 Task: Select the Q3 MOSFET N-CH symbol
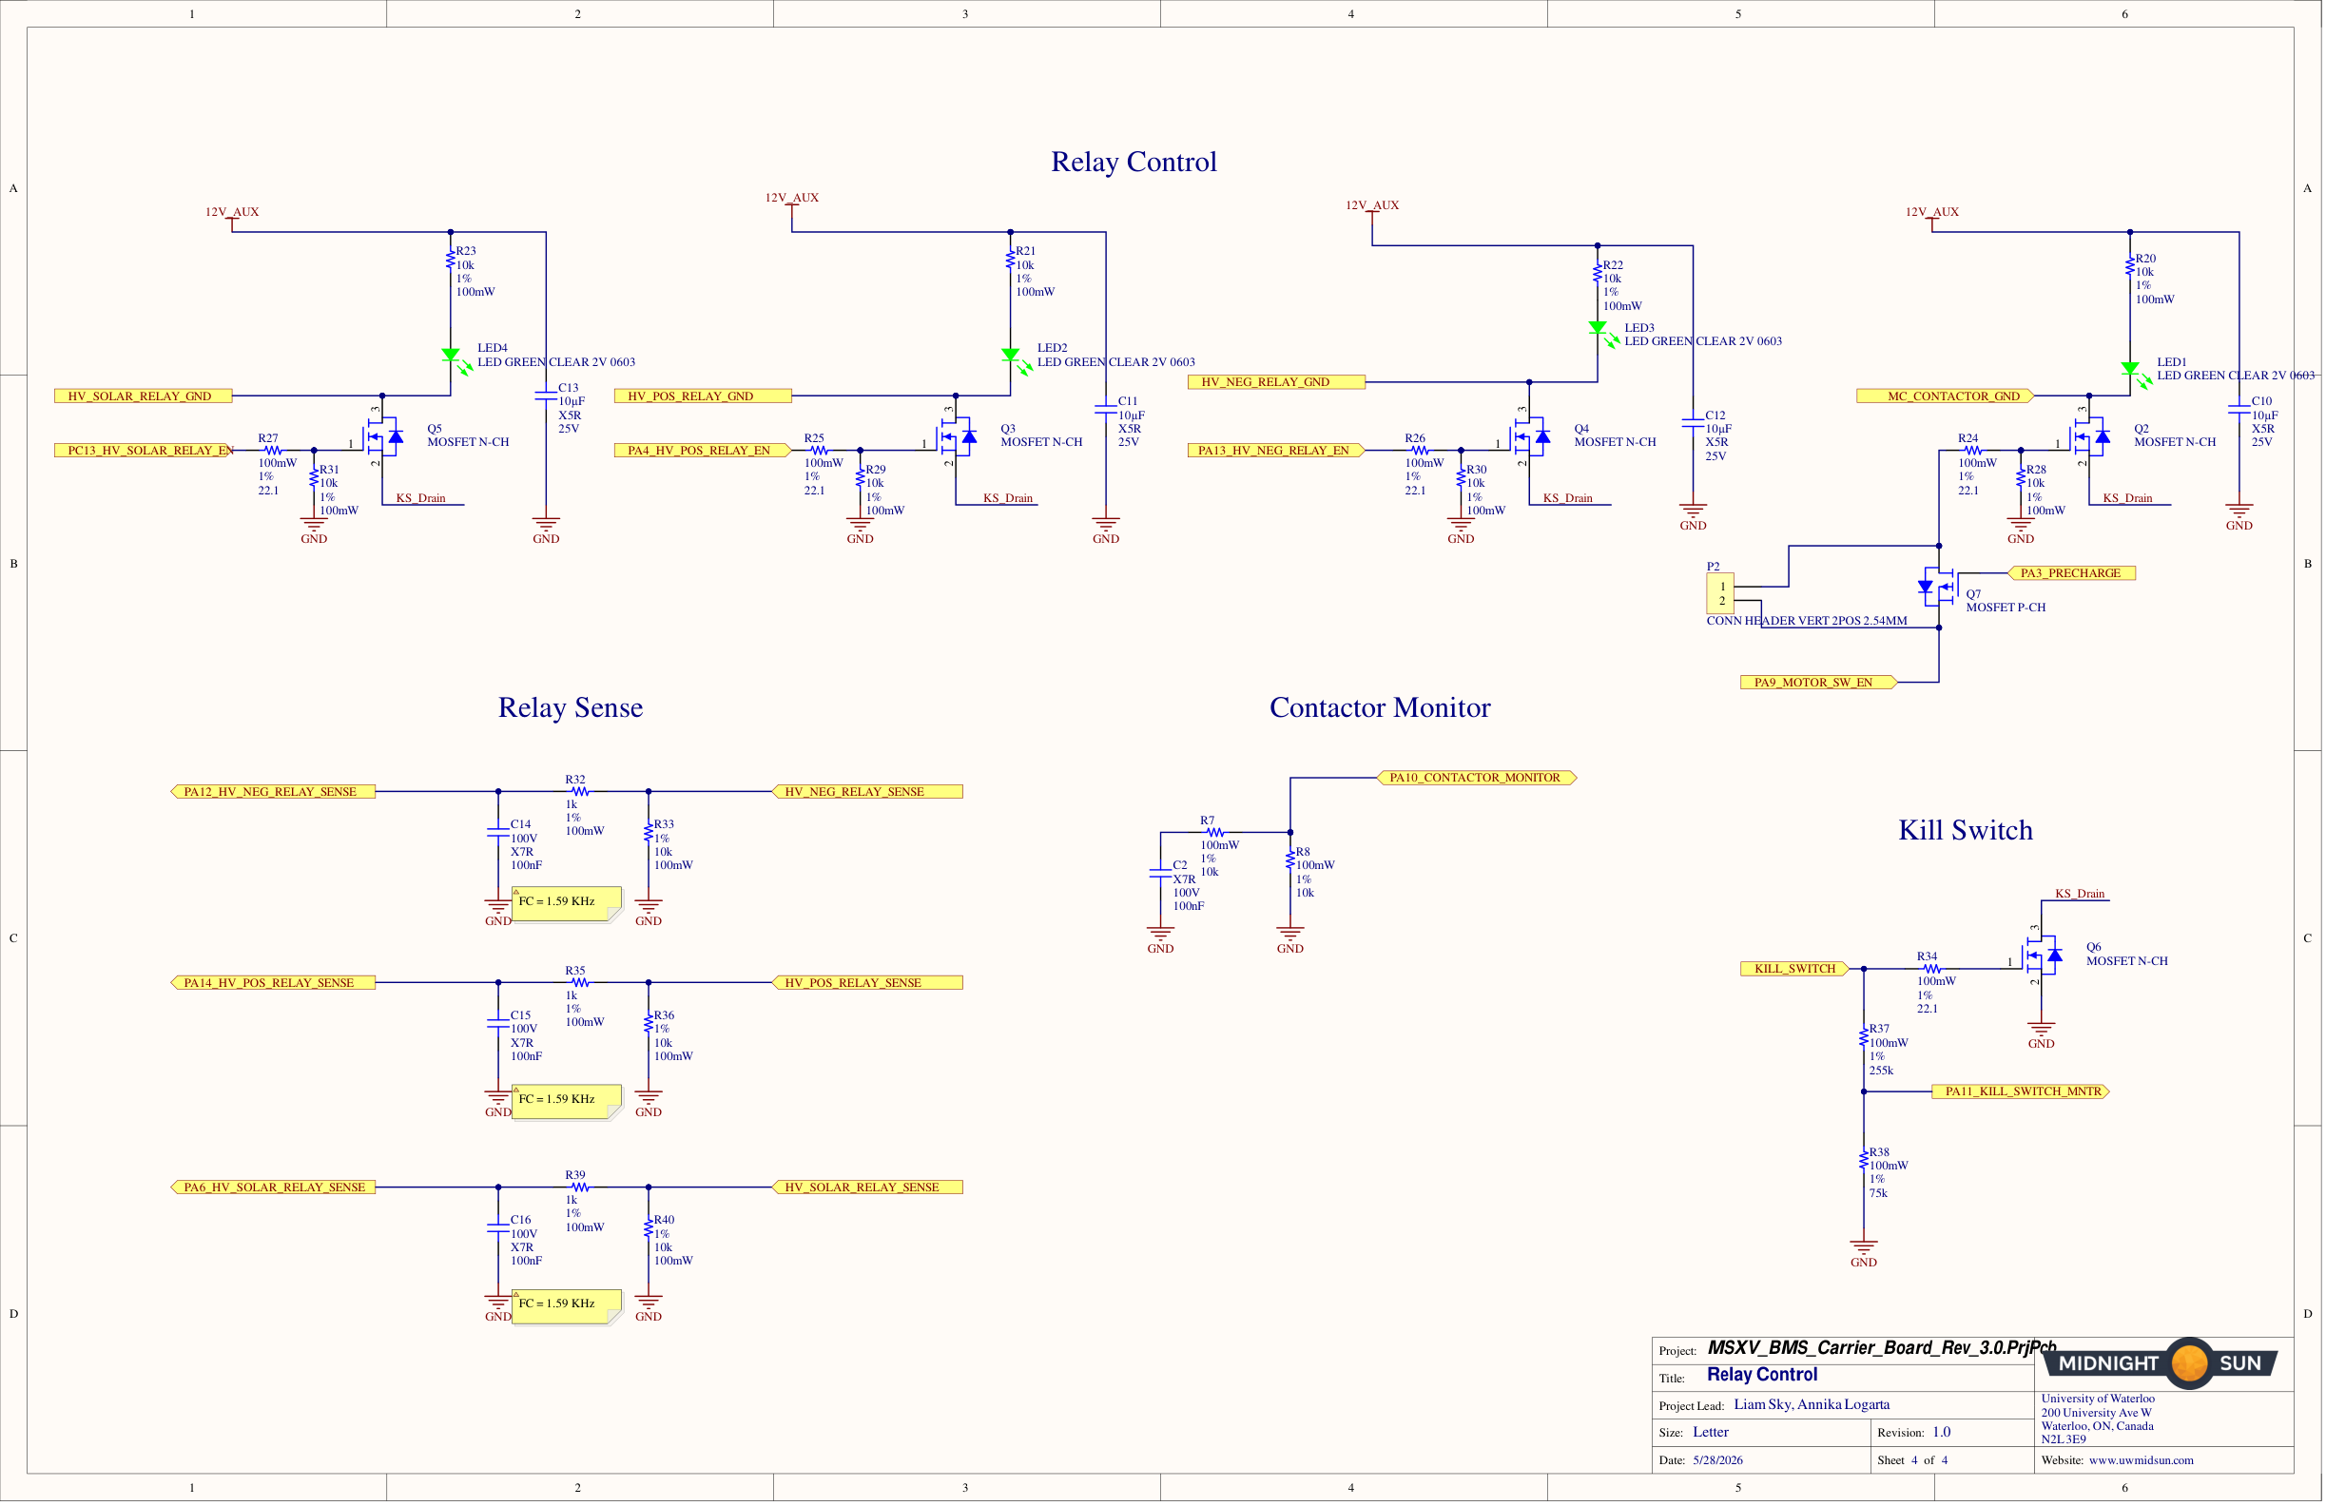pyautogui.click(x=957, y=436)
